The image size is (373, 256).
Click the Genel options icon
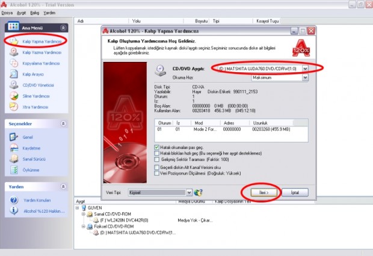tap(14, 137)
